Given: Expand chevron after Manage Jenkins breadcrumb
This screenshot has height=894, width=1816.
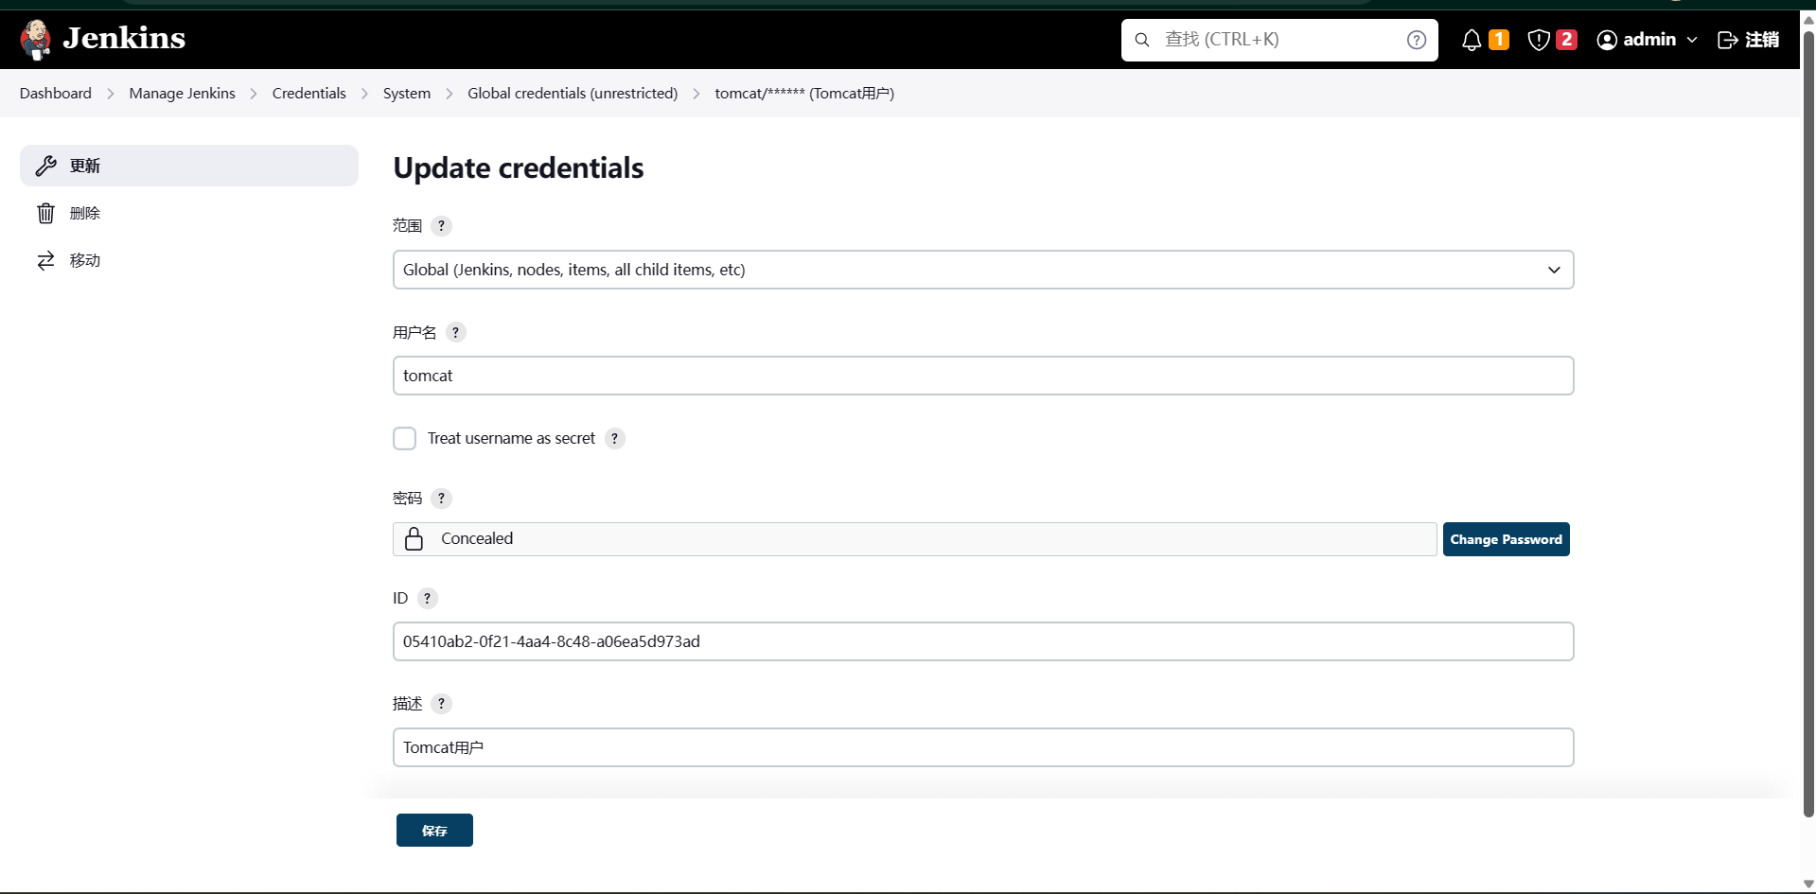Looking at the screenshot, I should tap(254, 94).
